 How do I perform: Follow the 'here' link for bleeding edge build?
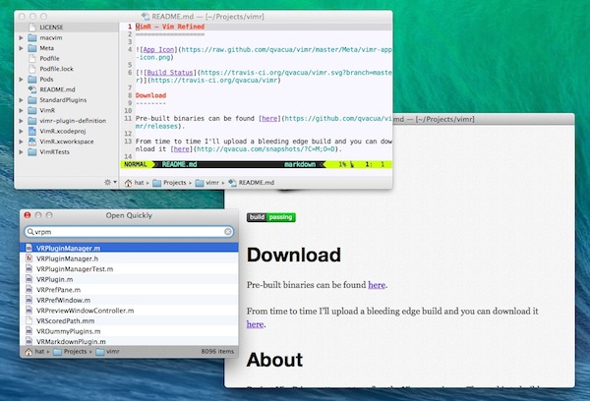pyautogui.click(x=255, y=323)
